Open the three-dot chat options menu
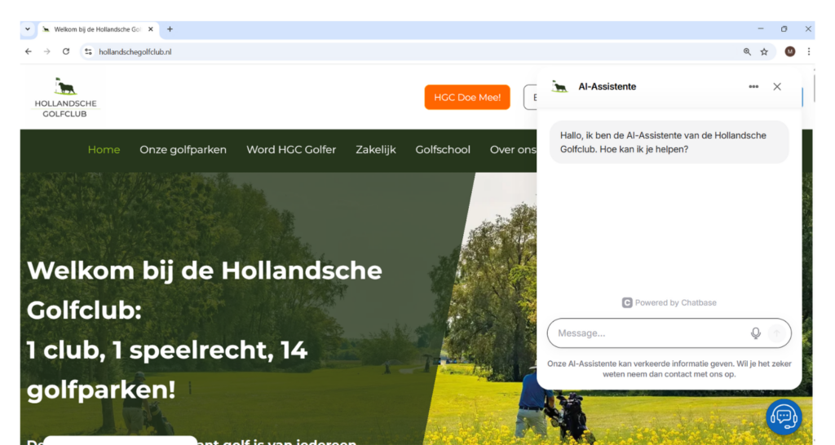This screenshot has width=835, height=445. click(x=753, y=86)
